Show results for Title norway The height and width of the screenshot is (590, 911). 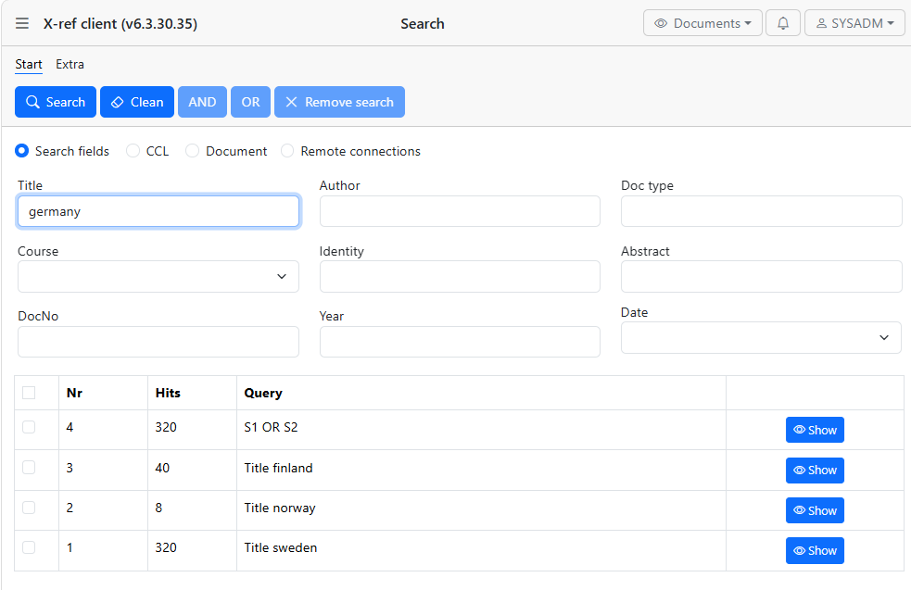tap(815, 510)
